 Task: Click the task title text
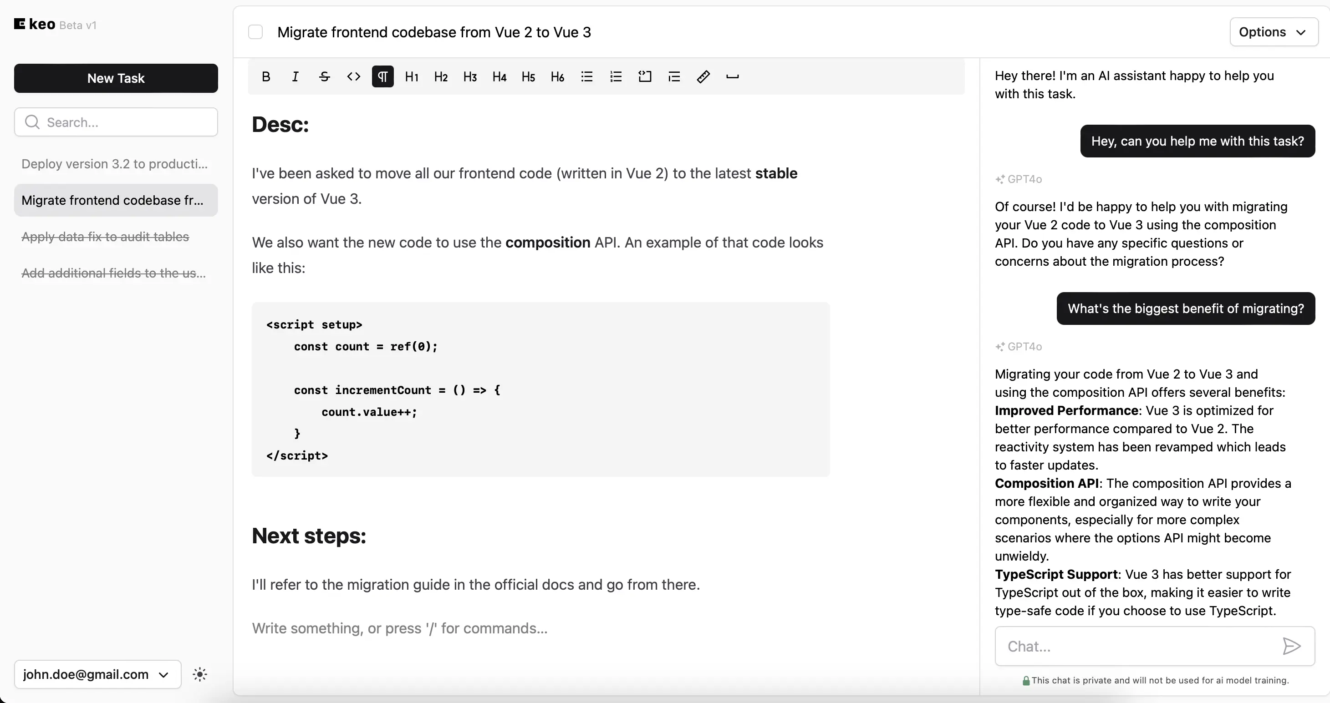[x=434, y=32]
